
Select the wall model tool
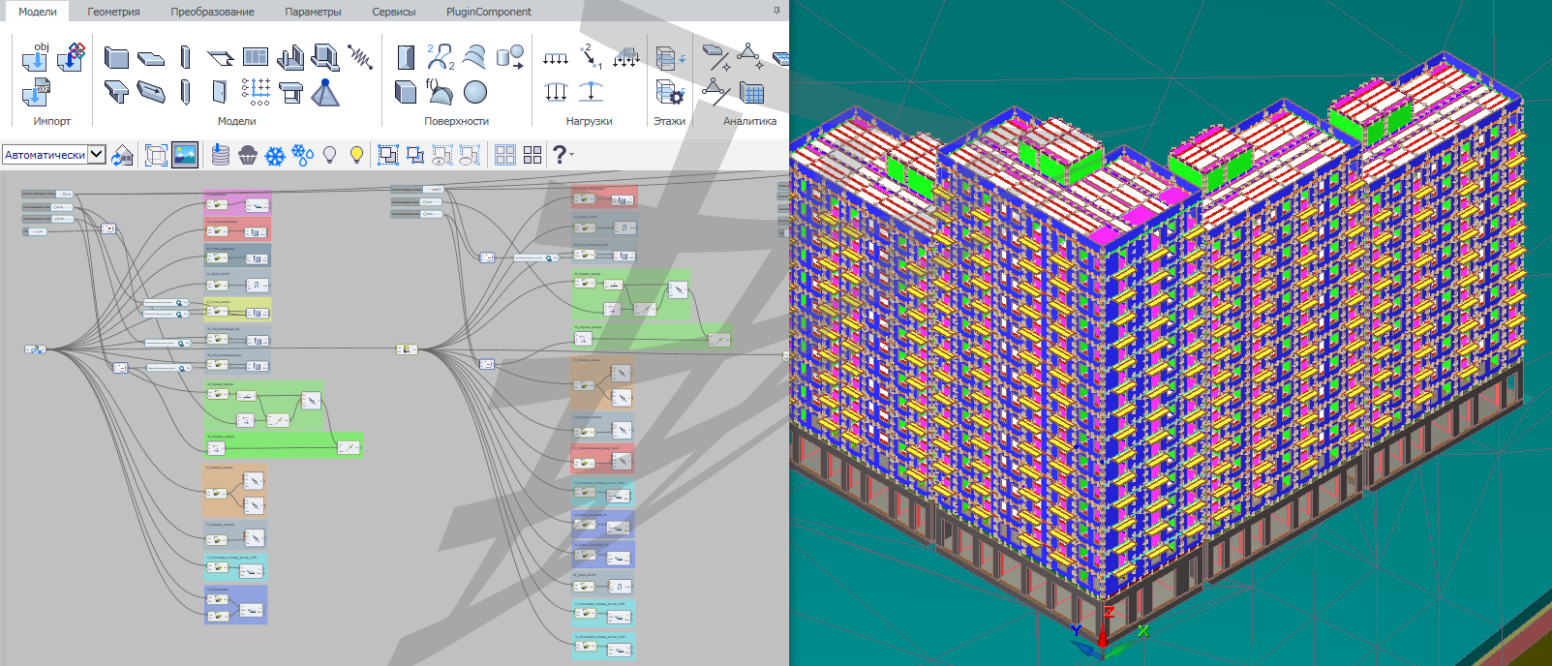click(116, 57)
